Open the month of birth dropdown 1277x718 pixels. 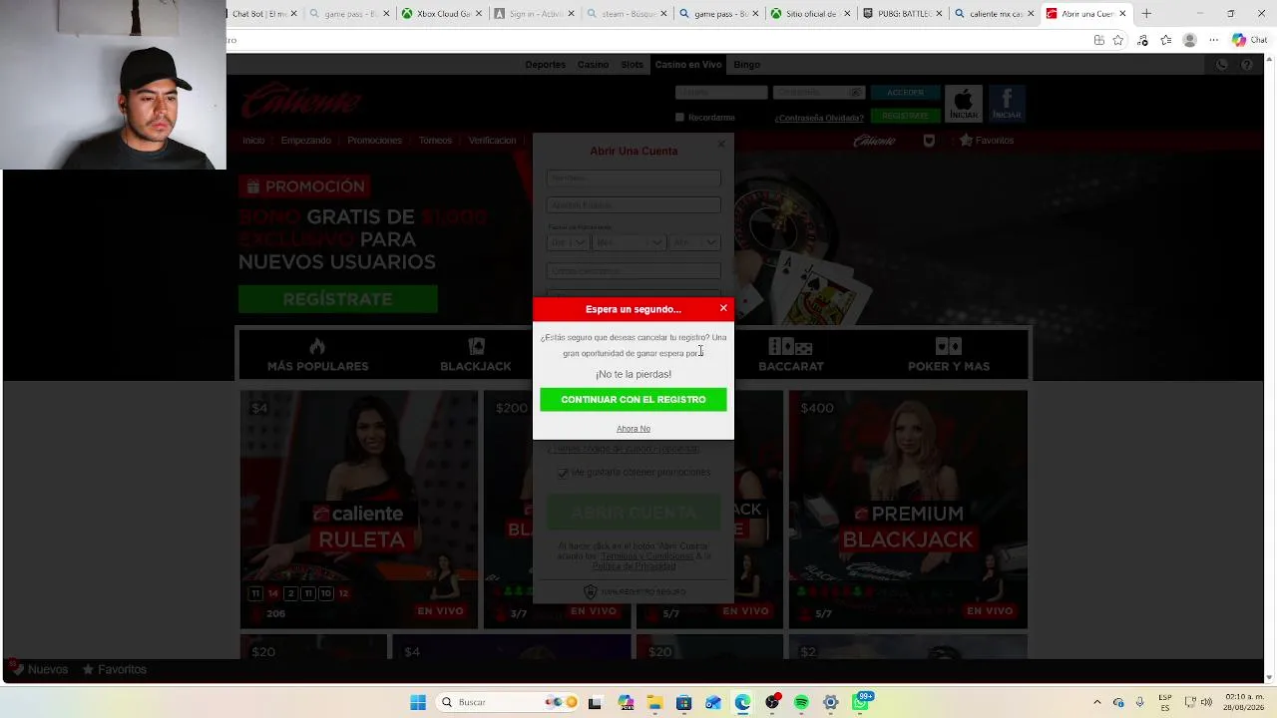[629, 242]
